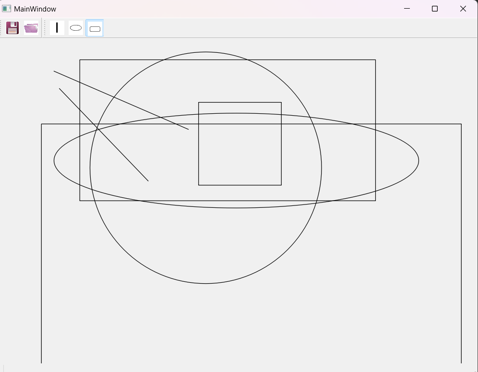
Task: Click the floppy disk Save icon
Action: pos(12,28)
